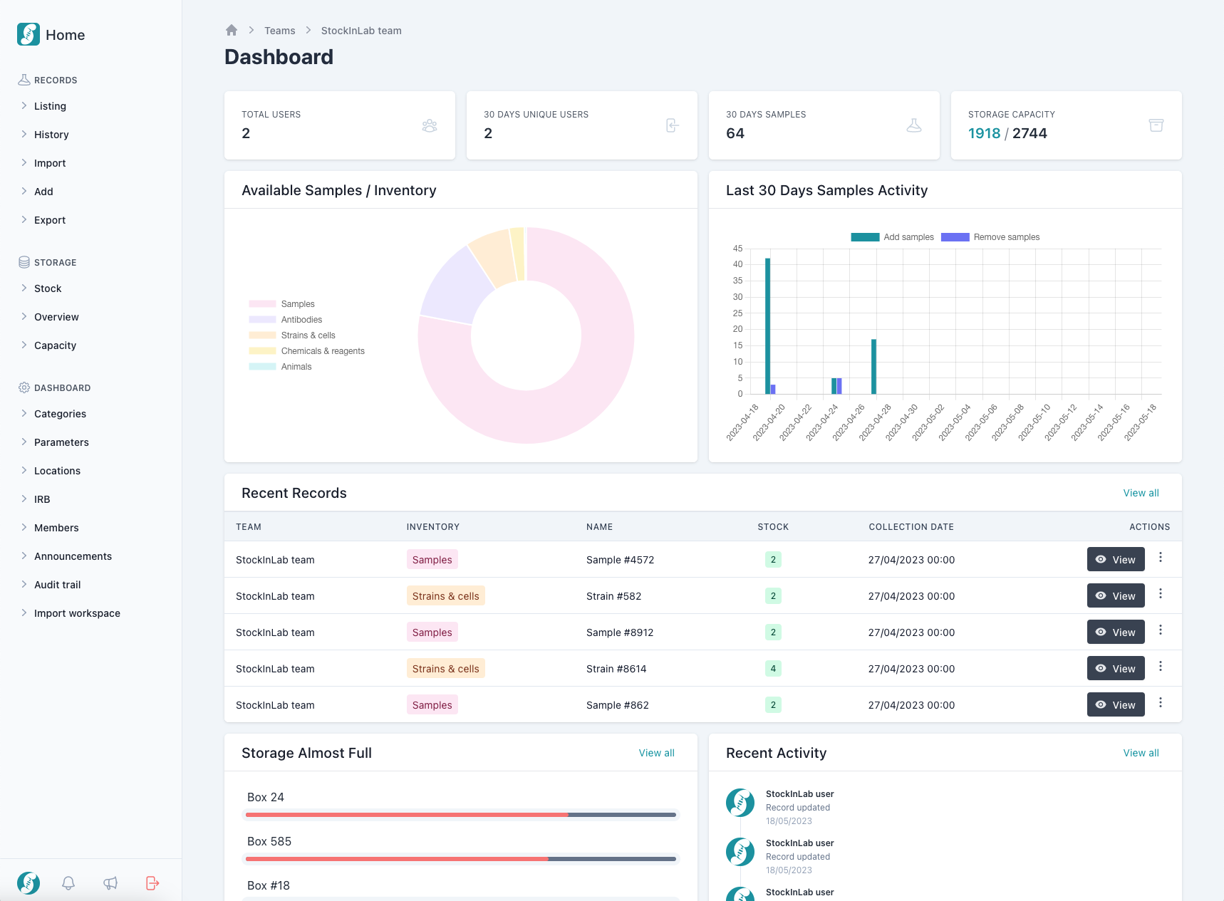View all Storage Almost Full boxes
Screen dimensions: 1224x901
coord(656,753)
